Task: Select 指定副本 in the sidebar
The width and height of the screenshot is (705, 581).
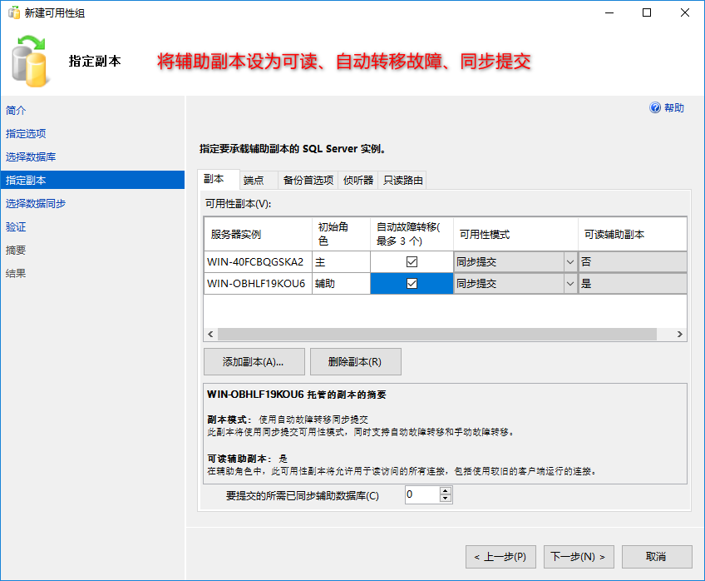Action: click(x=92, y=180)
